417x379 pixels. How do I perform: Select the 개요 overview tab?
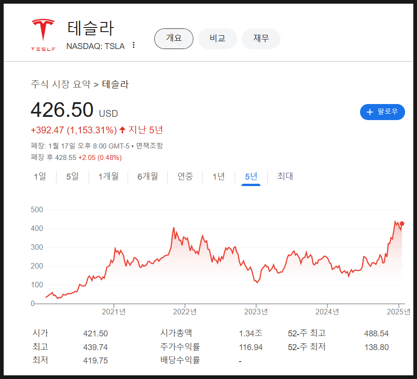pyautogui.click(x=174, y=39)
